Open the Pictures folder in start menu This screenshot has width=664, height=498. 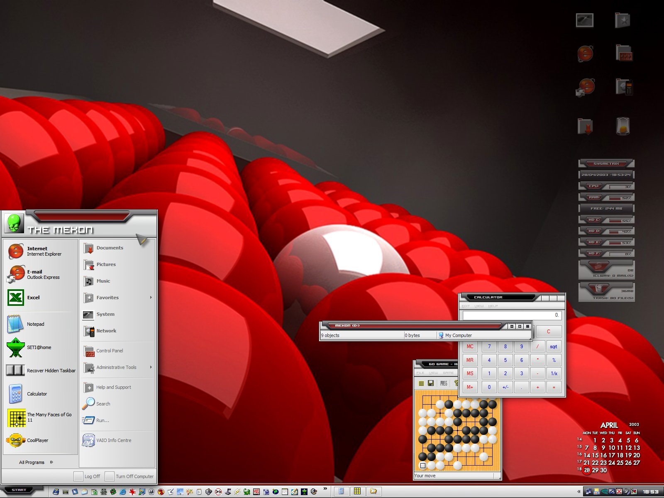pos(117,265)
